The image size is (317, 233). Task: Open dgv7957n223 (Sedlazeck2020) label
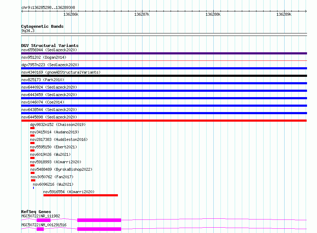click(x=50, y=65)
